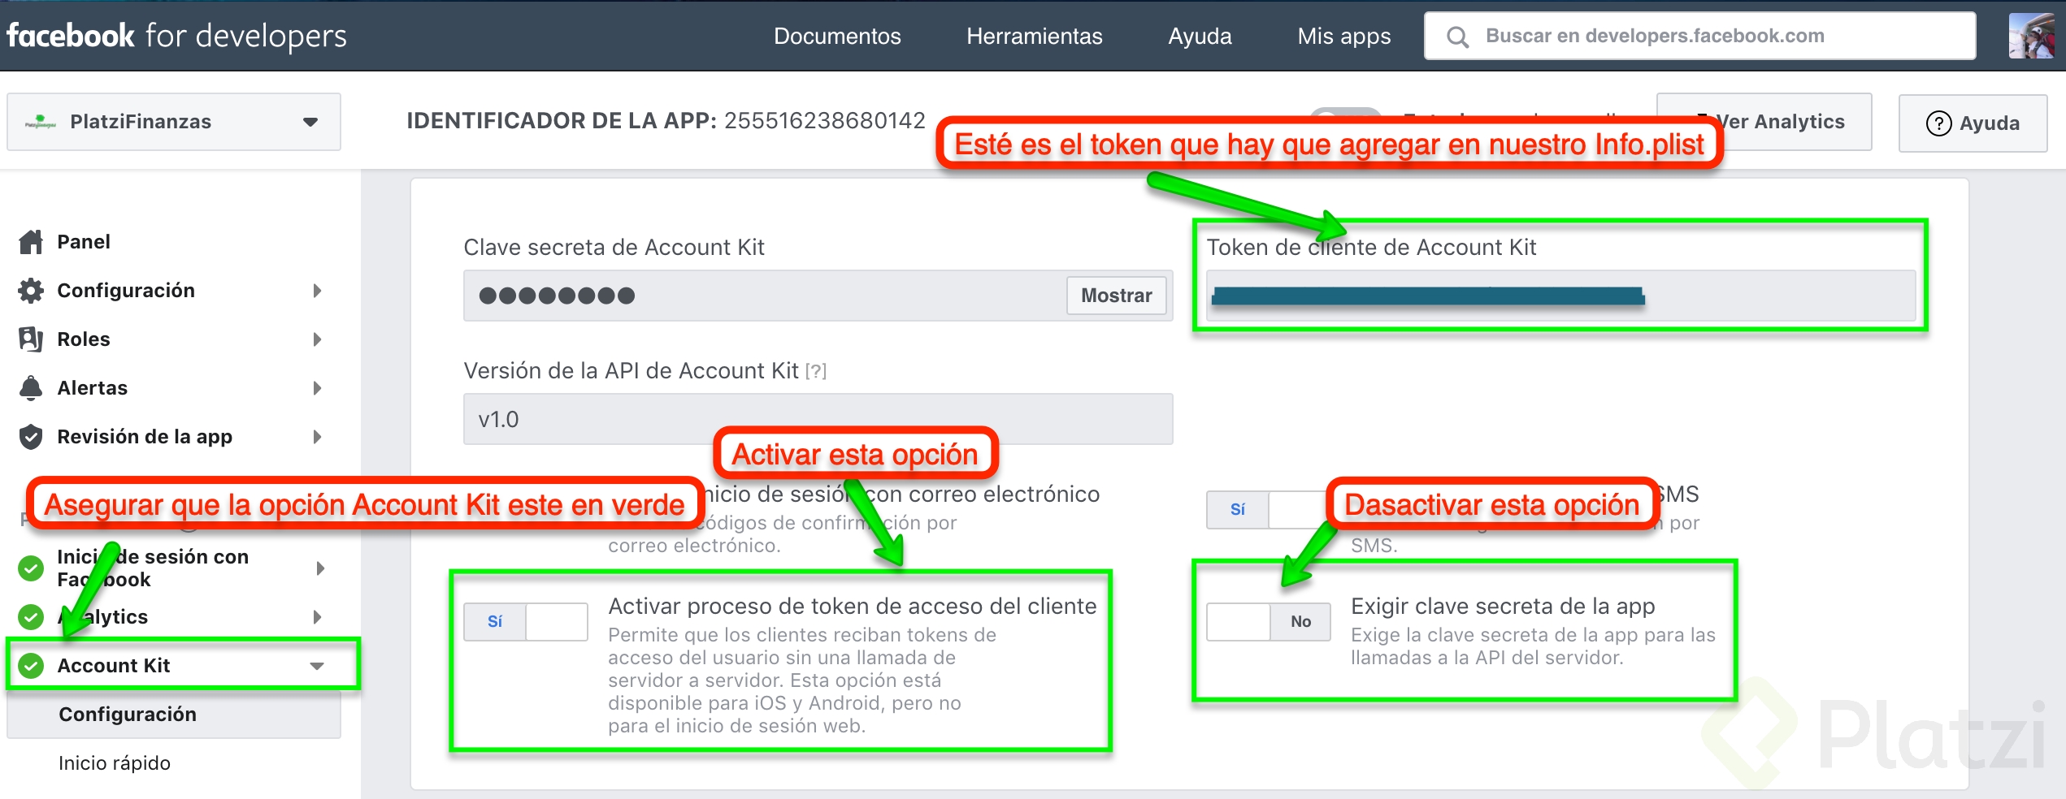Open the Herramientas menu
Screen dimensions: 2066x799
point(1034,36)
